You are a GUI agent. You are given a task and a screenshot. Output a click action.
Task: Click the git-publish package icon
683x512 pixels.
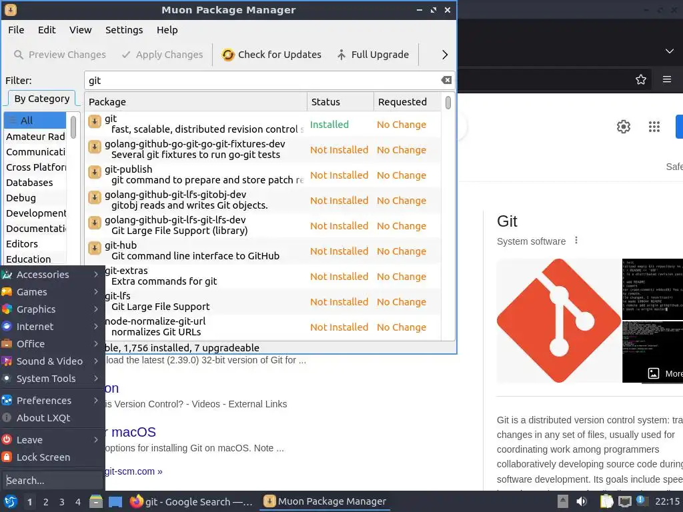pos(95,172)
